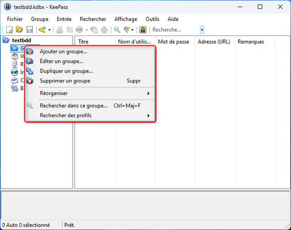The height and width of the screenshot is (230, 291).
Task: Click the Find magnifier toolbar icon
Action: coord(117,30)
